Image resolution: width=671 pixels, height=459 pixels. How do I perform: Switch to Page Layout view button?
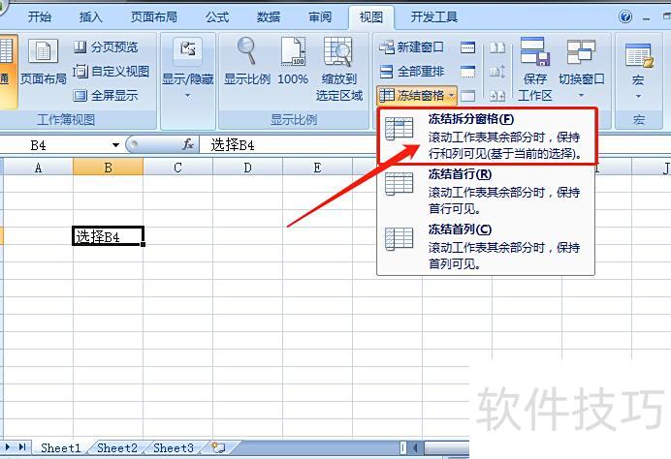43,62
